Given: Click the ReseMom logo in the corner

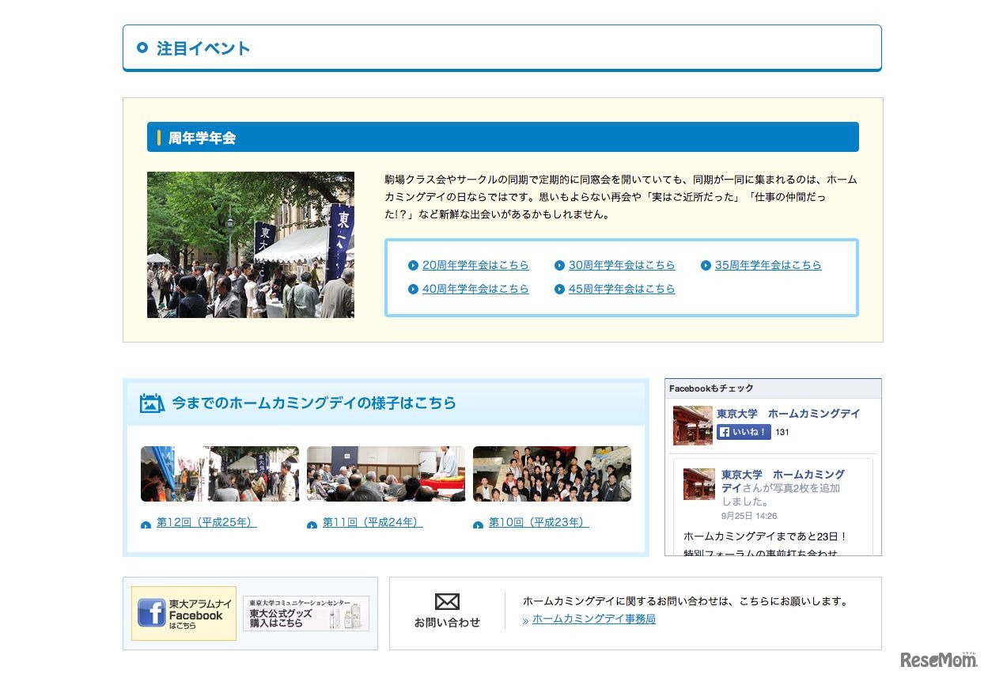Looking at the screenshot, I should pos(937,659).
